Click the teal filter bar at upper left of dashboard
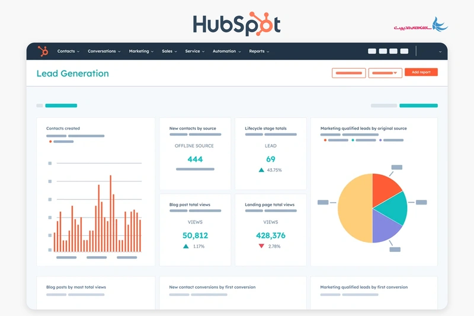Image resolution: width=474 pixels, height=316 pixels. click(61, 106)
